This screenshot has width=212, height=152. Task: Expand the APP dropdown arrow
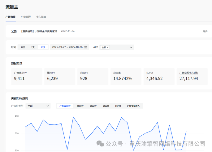click(131, 47)
